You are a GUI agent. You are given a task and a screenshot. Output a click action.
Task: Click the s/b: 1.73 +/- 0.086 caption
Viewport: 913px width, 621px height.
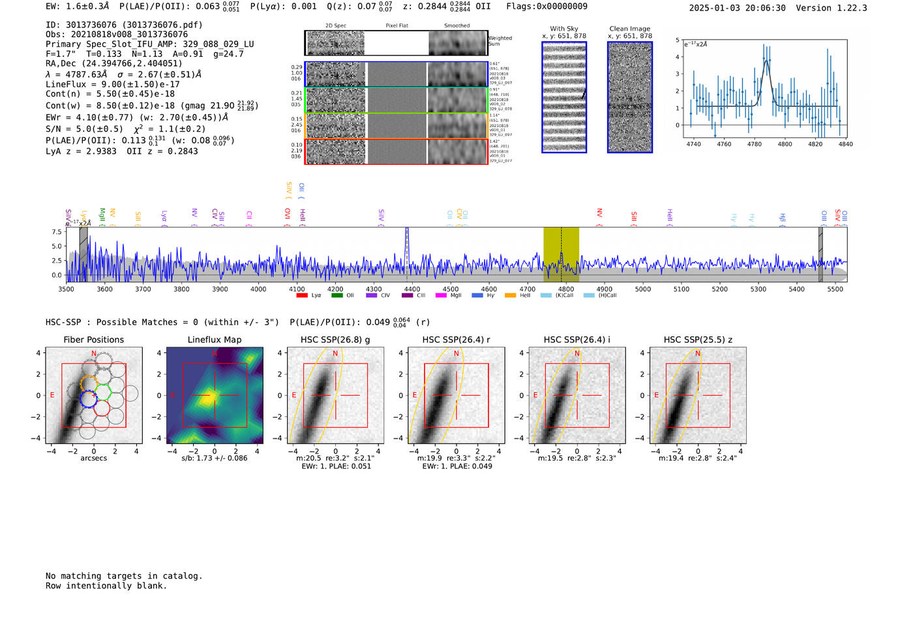(215, 458)
